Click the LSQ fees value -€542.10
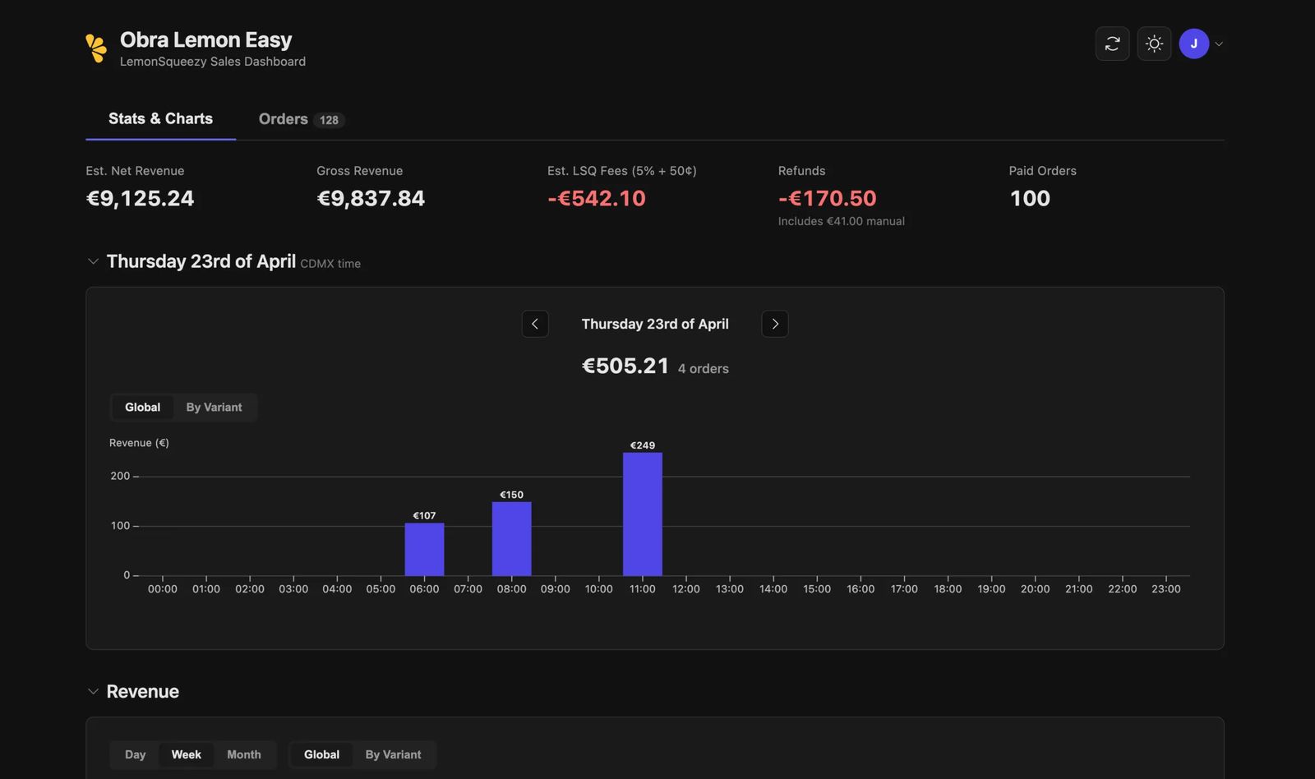Viewport: 1315px width, 779px height. pos(597,199)
